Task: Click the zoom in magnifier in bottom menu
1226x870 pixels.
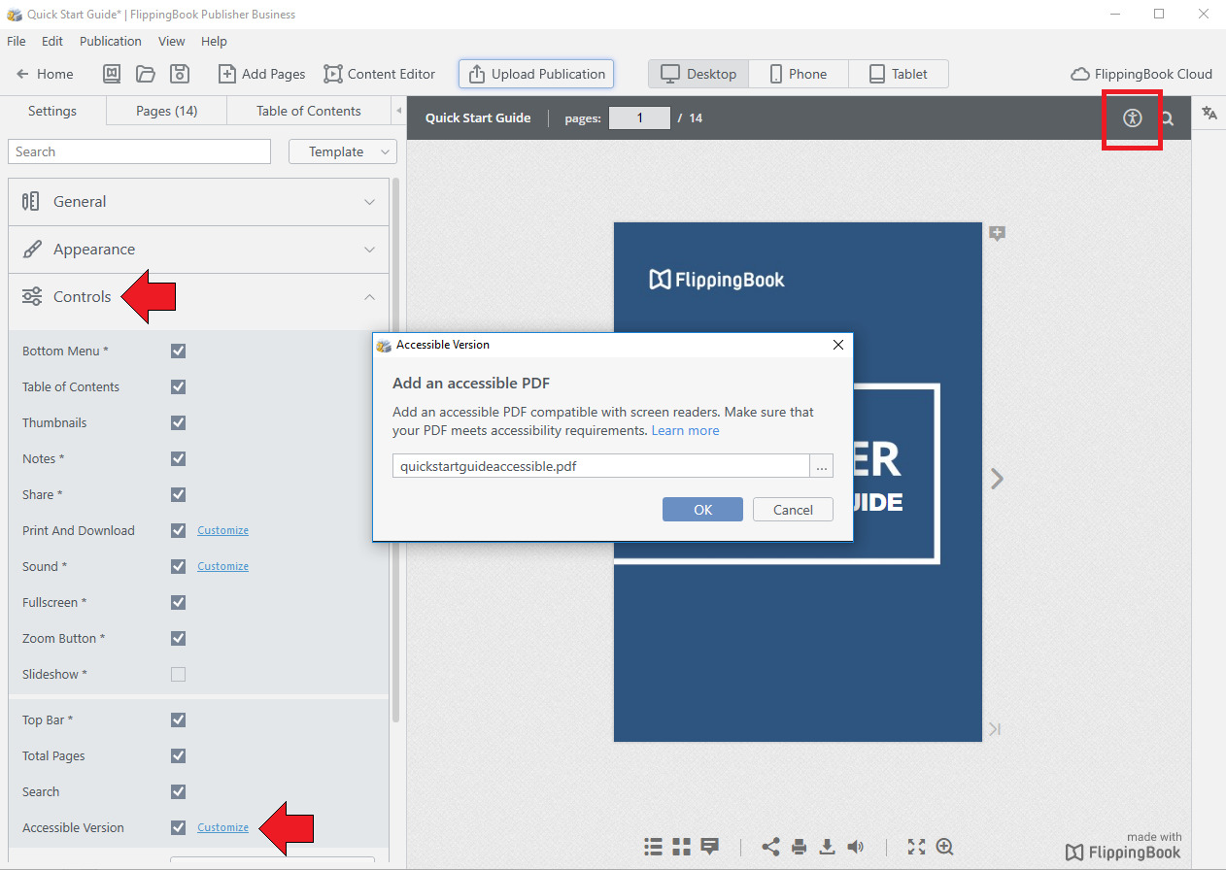Action: [x=945, y=847]
